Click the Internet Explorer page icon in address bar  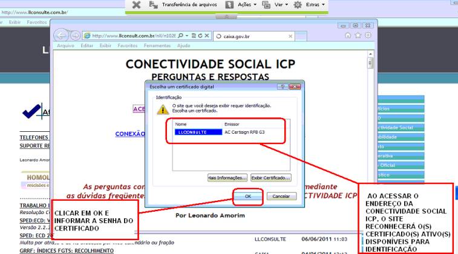coord(87,36)
